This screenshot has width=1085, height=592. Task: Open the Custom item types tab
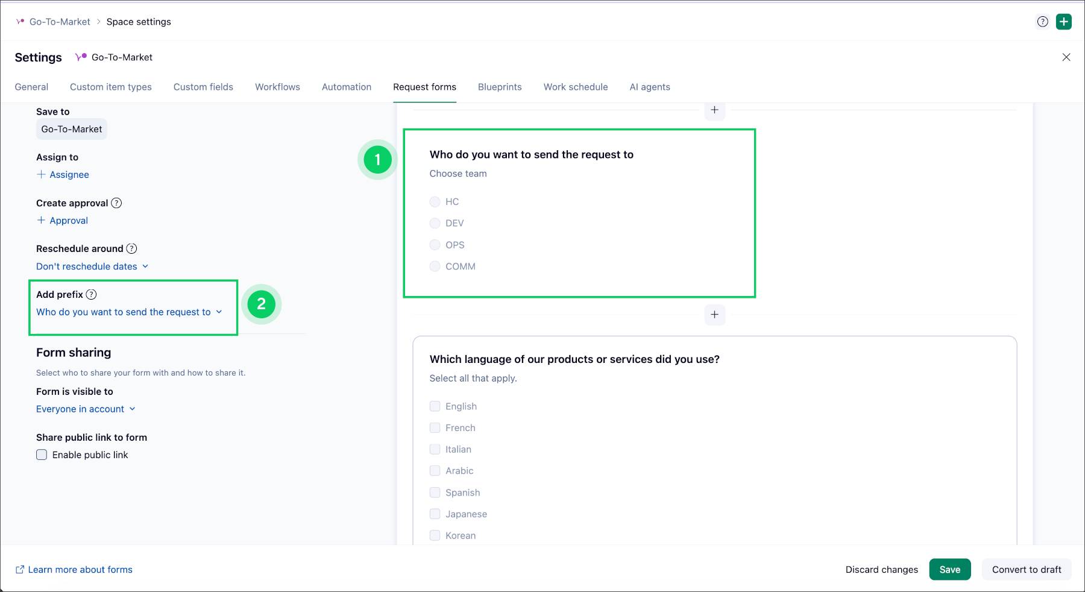point(111,87)
